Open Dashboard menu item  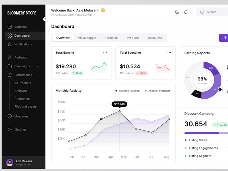(25, 36)
